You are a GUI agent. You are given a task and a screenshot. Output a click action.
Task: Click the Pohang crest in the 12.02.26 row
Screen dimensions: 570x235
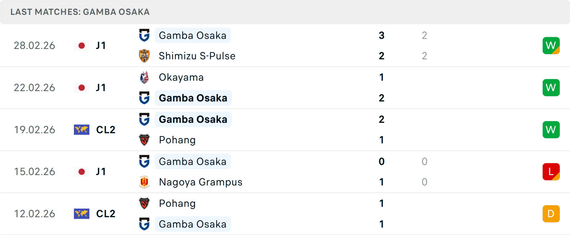click(144, 203)
